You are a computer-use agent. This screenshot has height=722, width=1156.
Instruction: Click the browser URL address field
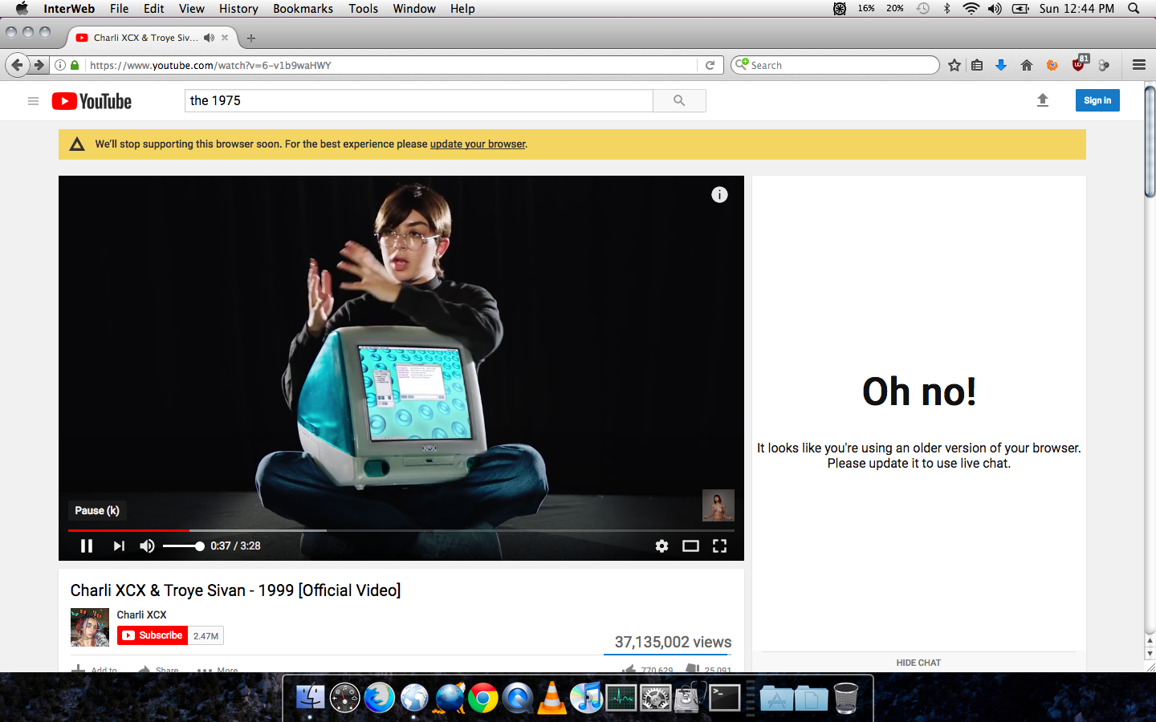click(x=391, y=65)
